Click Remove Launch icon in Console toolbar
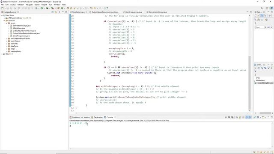Screen dimensions: 274x154 [229, 117]
